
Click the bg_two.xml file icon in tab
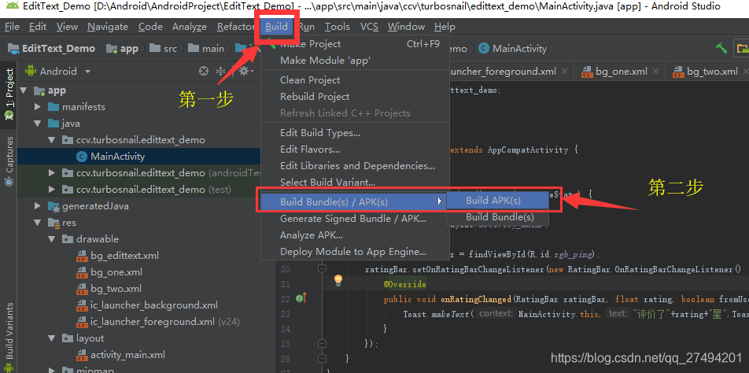tap(678, 72)
